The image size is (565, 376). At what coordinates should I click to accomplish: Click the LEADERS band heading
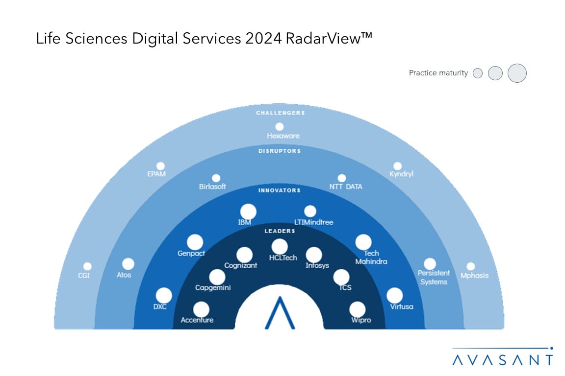pos(281,231)
